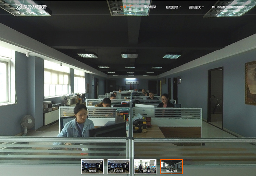Click the black monitor on front desk
The height and width of the screenshot is (176, 256).
click(x=108, y=130)
